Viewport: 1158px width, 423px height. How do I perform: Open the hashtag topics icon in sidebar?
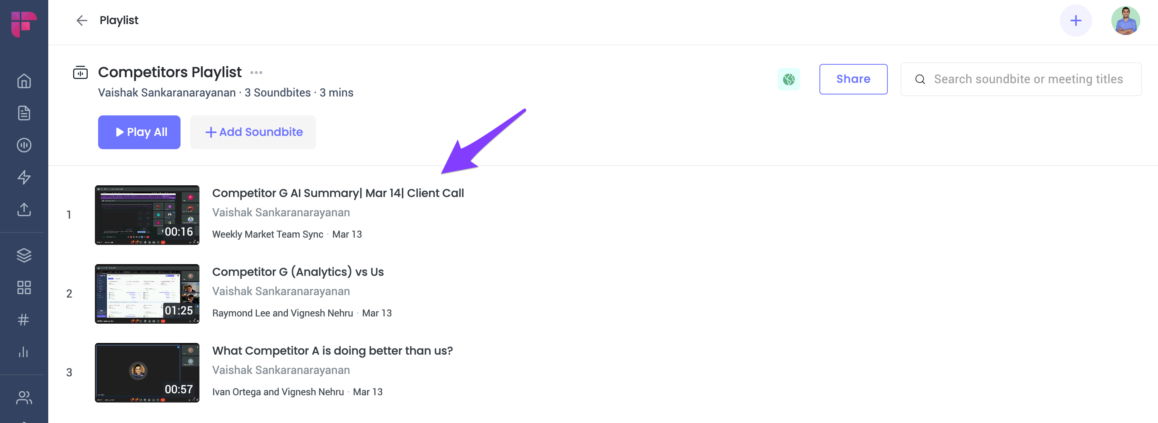pyautogui.click(x=24, y=320)
